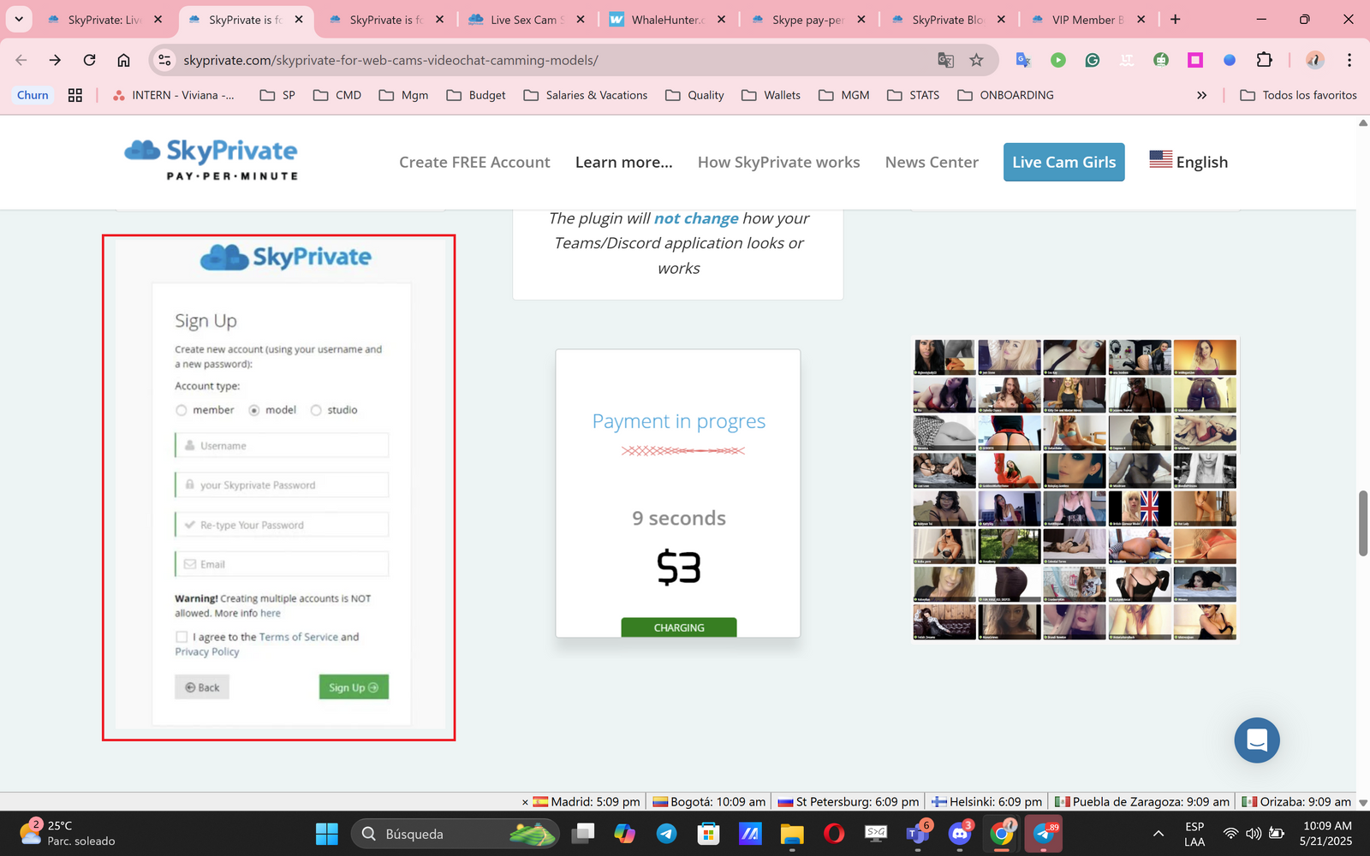The height and width of the screenshot is (856, 1370).
Task: Switch to the VIP Member tab
Action: [x=1087, y=20]
